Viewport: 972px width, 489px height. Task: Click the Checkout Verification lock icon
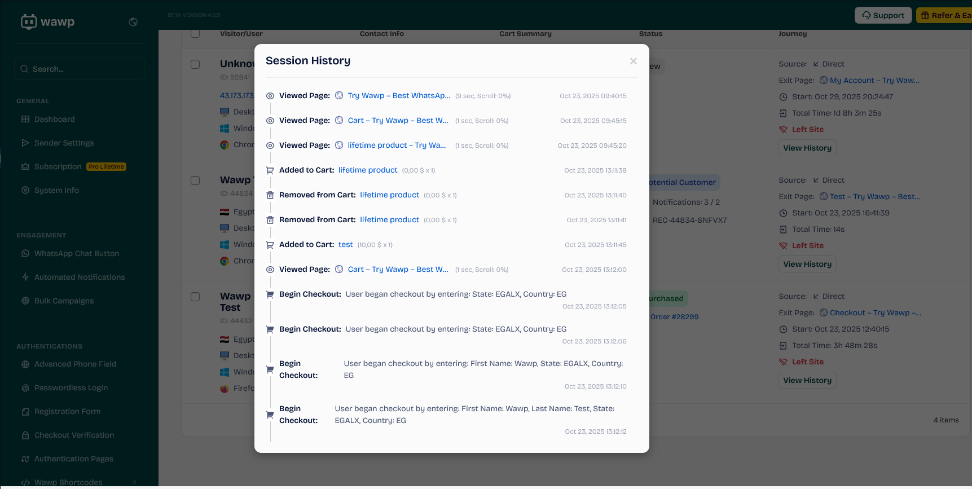coord(25,435)
